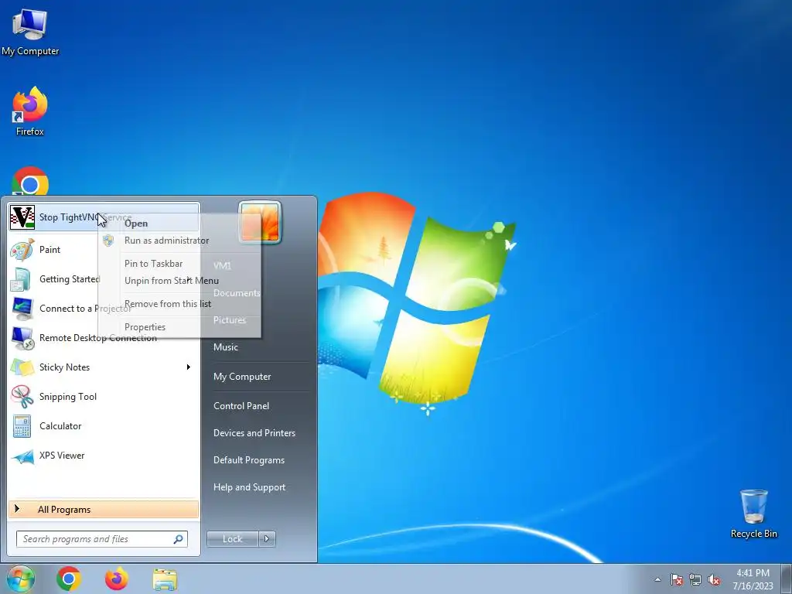Click the Connect to a Projector icon

(22, 309)
